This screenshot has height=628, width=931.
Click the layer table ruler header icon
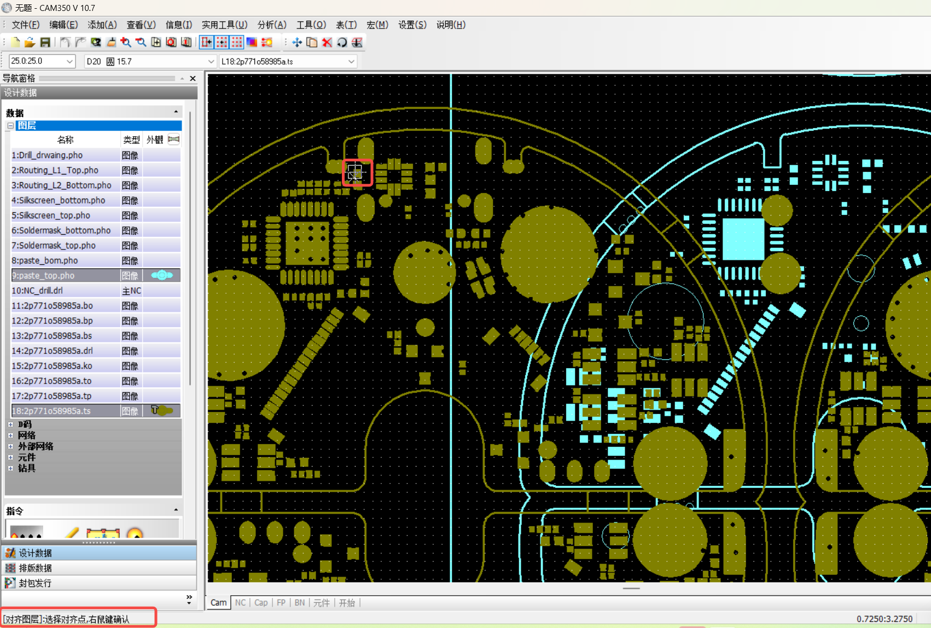(x=173, y=139)
